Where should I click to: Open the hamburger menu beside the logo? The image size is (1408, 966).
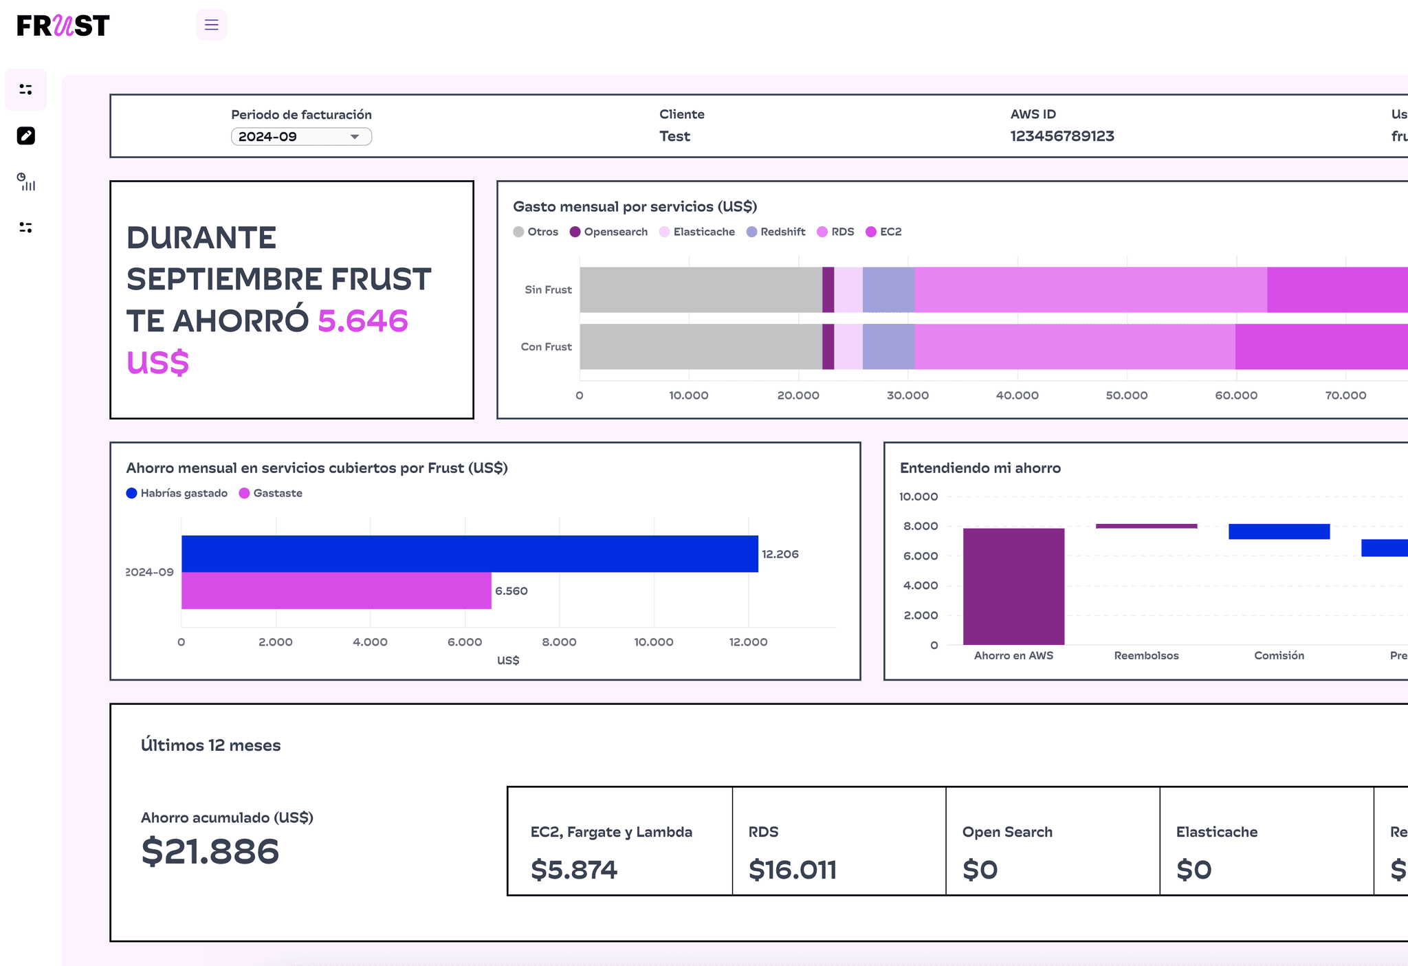(211, 25)
